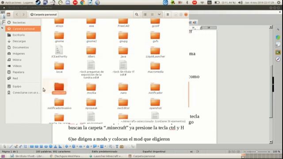
Task: Select the .mozilla folder
Action: (92, 88)
